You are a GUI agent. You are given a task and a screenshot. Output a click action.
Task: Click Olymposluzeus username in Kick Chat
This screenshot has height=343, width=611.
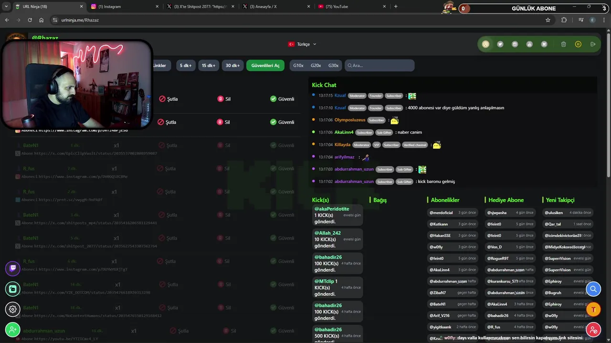point(350,120)
